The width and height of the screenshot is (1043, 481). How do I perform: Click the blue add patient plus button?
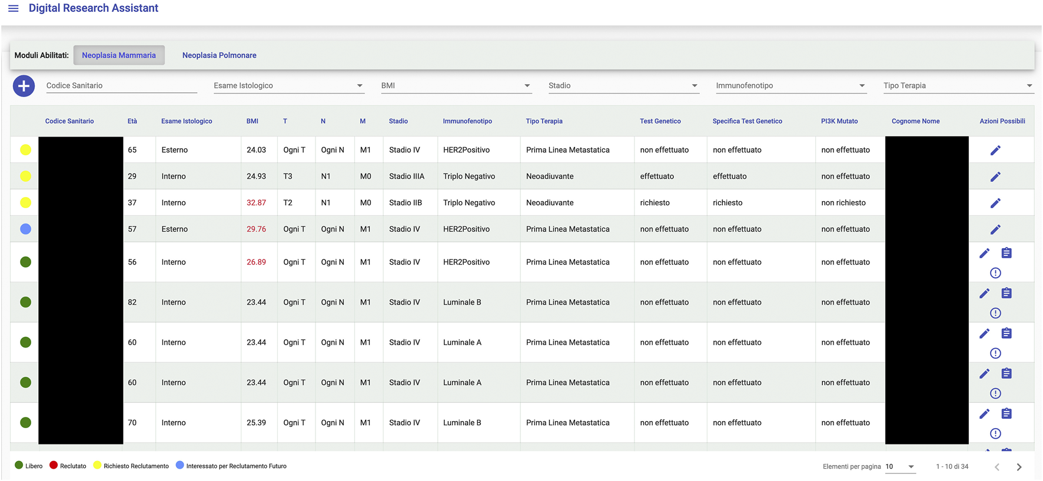click(x=24, y=86)
